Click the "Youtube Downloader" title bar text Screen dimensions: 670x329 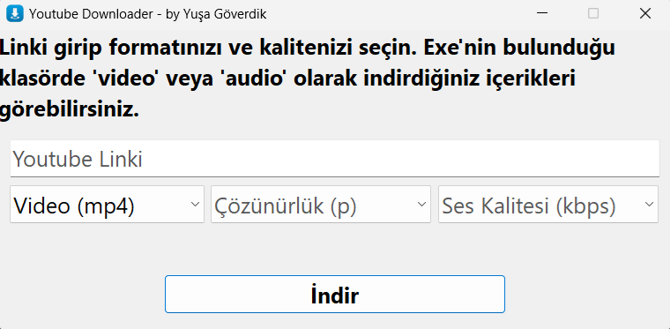(x=91, y=14)
